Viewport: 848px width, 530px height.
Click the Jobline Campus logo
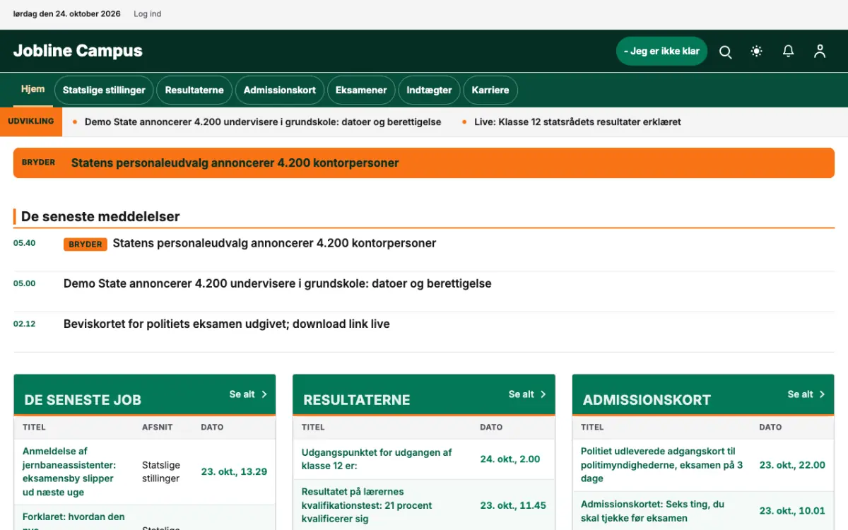pyautogui.click(x=78, y=51)
